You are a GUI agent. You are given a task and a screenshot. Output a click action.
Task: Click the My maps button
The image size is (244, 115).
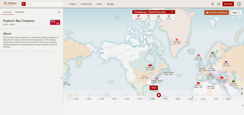tap(228, 4)
